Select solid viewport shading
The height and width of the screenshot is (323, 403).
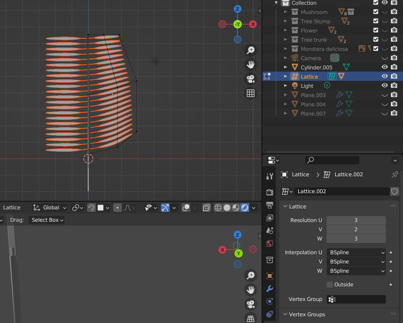point(227,208)
